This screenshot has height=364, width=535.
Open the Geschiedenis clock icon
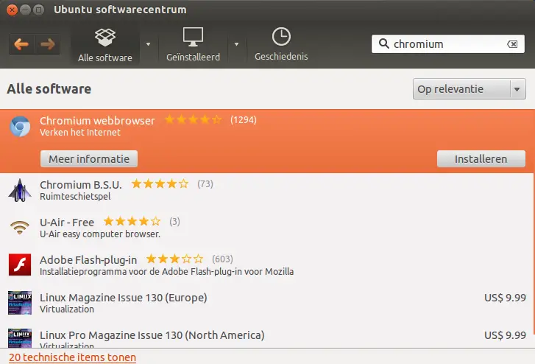(281, 36)
